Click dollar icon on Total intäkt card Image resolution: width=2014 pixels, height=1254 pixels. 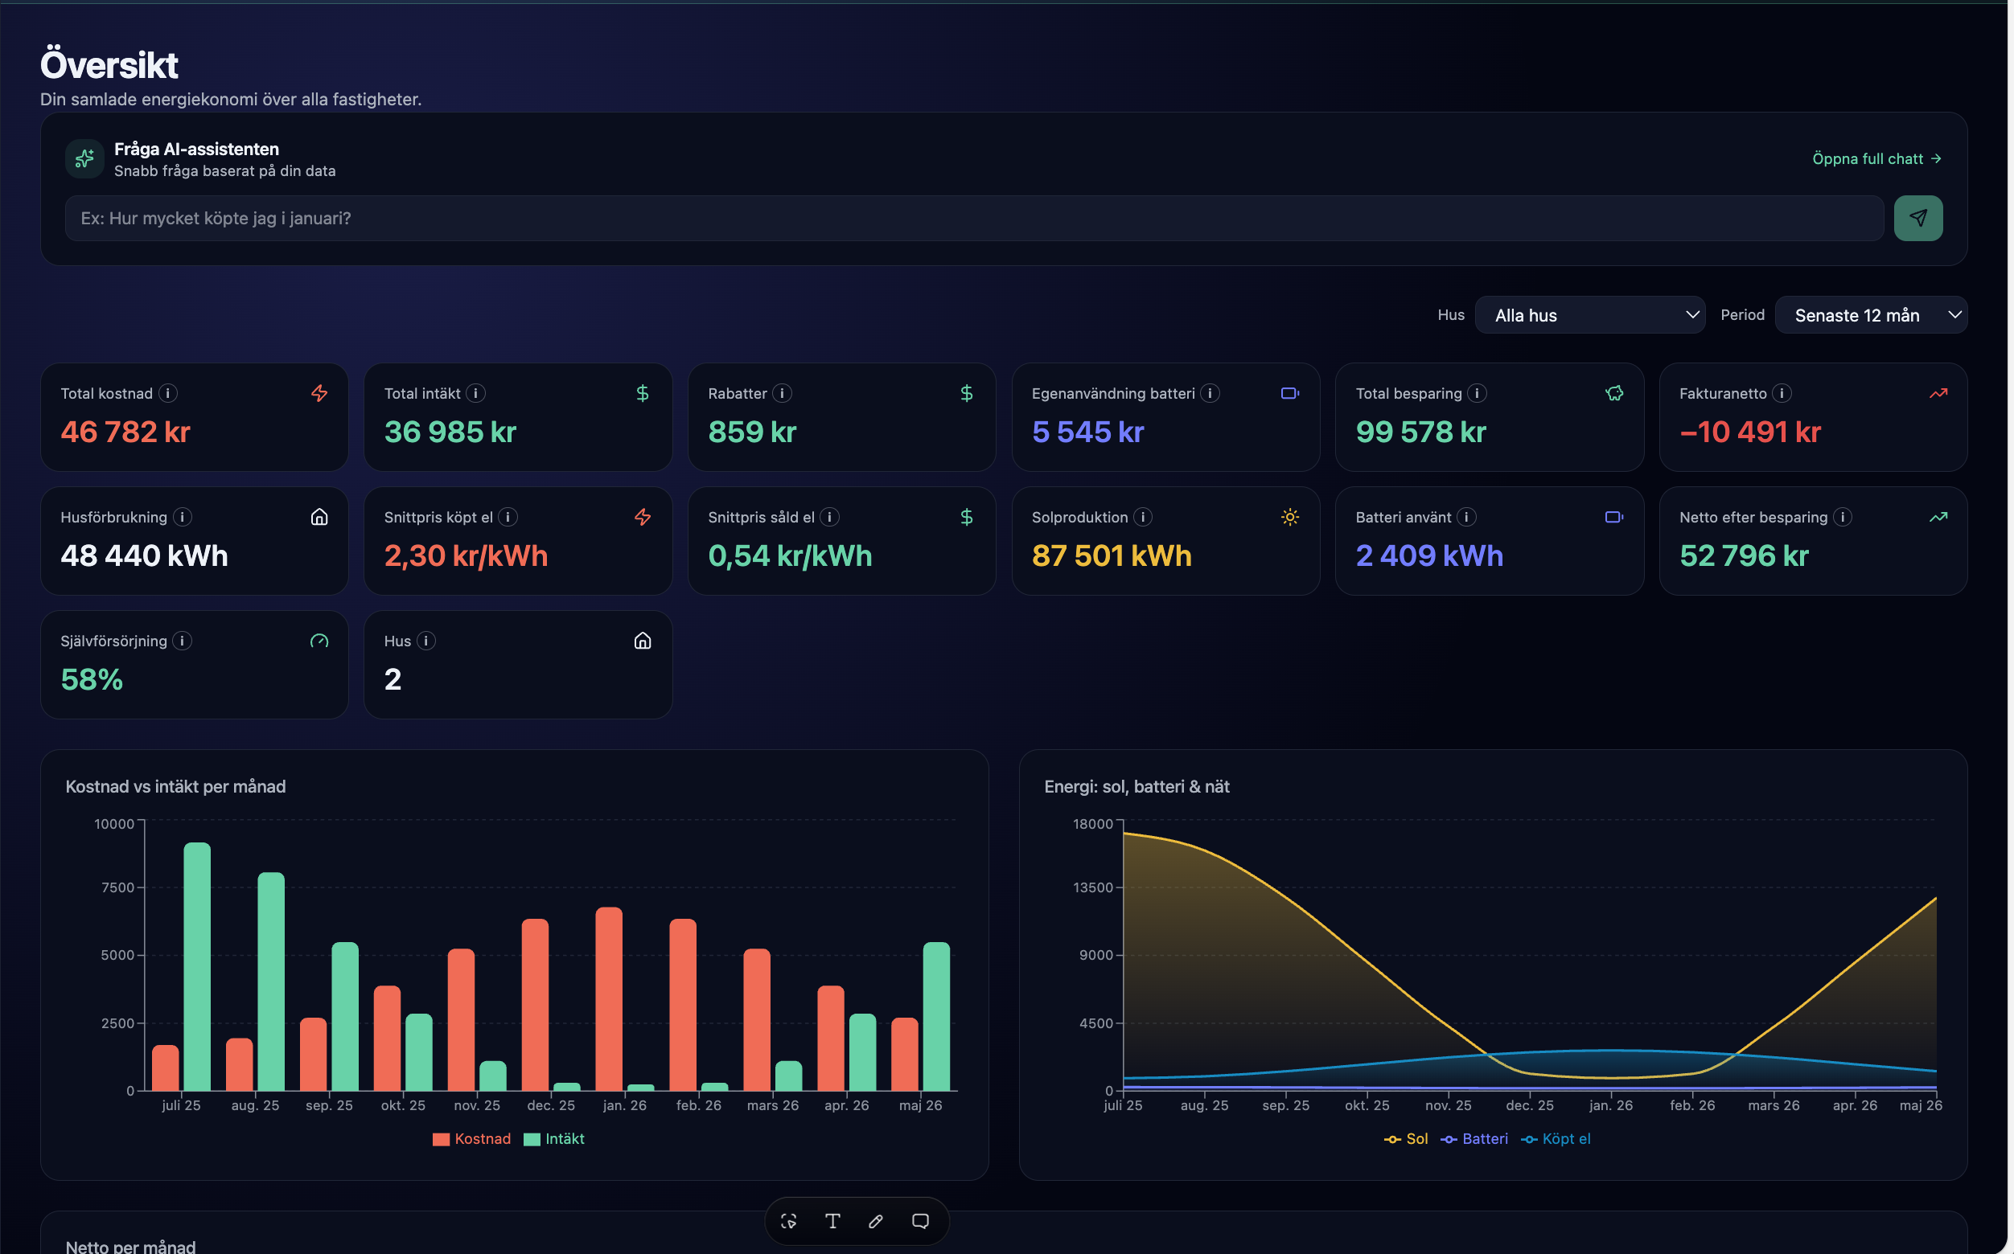pos(643,393)
